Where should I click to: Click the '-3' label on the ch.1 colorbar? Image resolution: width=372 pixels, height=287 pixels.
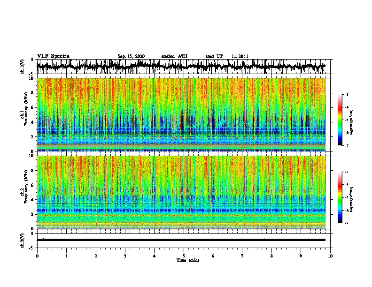pos(346,95)
